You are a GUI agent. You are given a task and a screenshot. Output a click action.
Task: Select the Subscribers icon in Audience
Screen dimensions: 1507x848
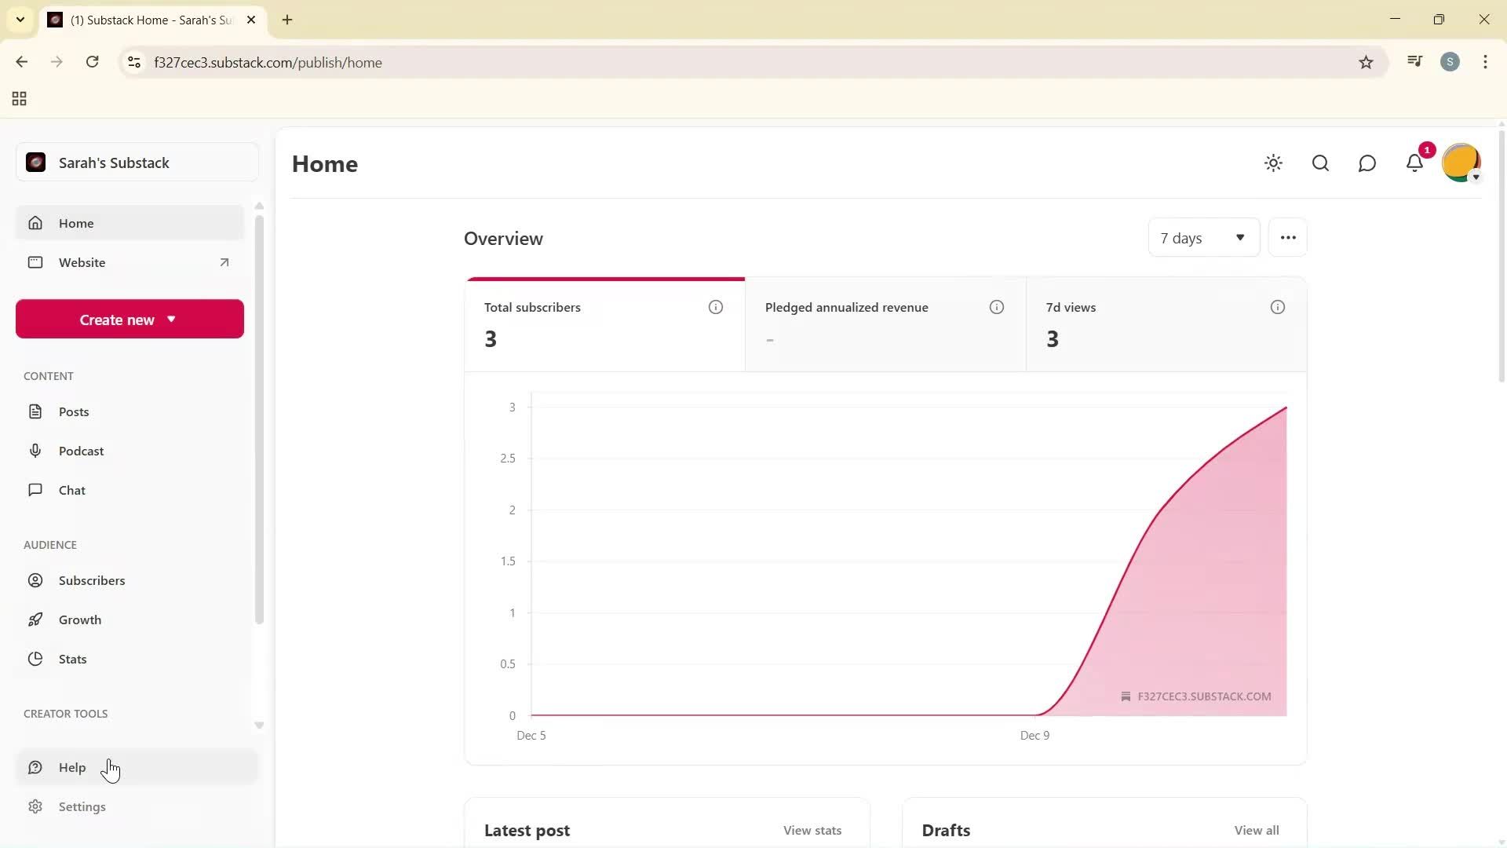coord(36,580)
